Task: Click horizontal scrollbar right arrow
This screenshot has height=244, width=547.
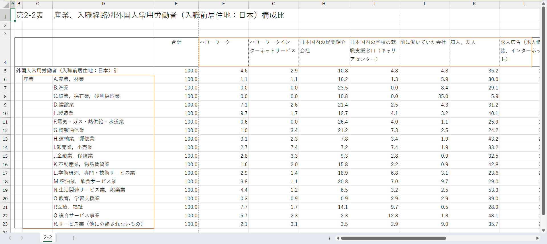Action: (x=537, y=238)
